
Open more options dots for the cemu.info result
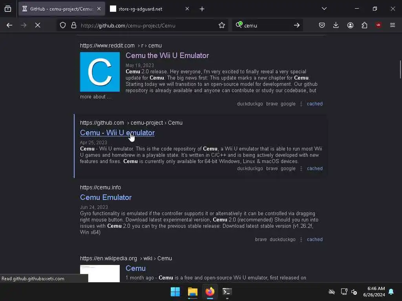click(301, 239)
